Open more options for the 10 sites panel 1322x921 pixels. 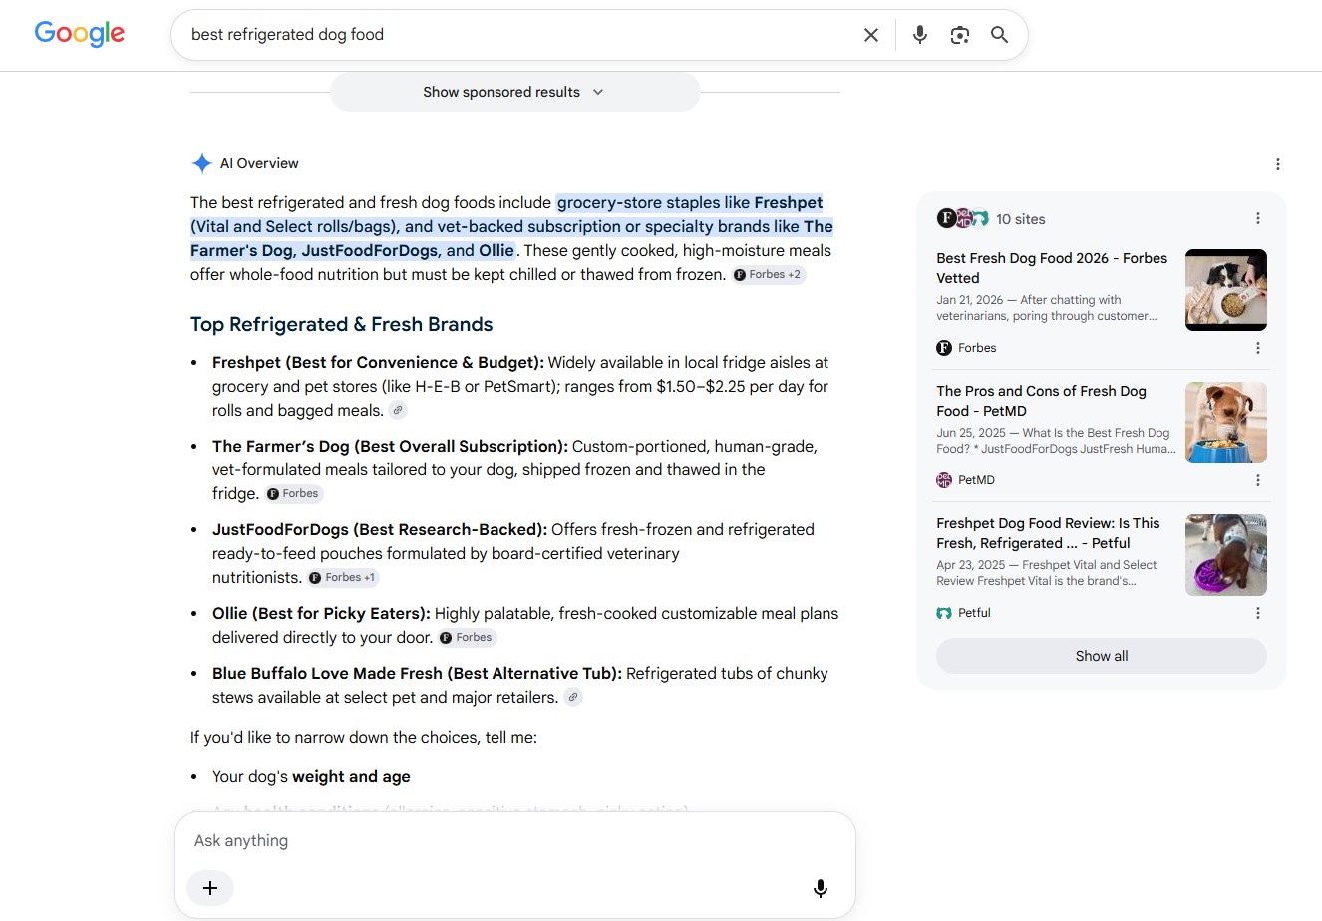click(1258, 219)
